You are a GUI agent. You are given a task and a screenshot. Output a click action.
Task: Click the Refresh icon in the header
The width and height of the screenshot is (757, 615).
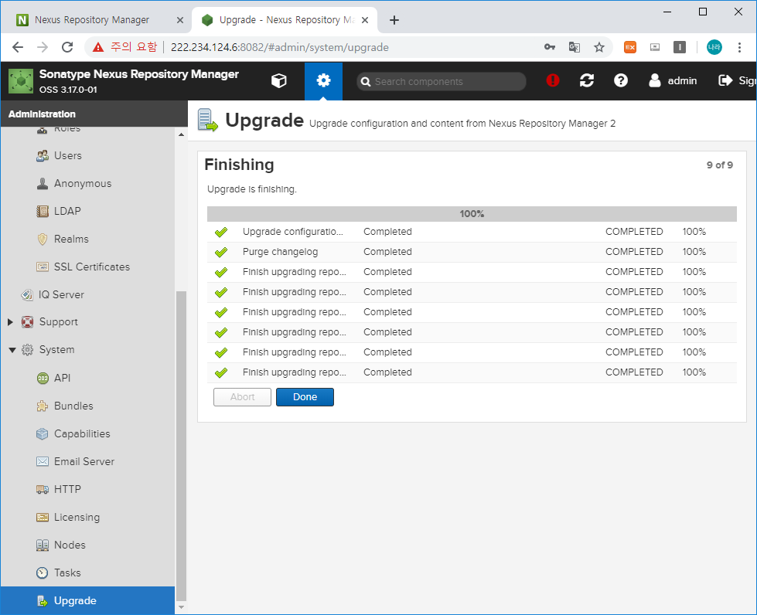click(587, 80)
